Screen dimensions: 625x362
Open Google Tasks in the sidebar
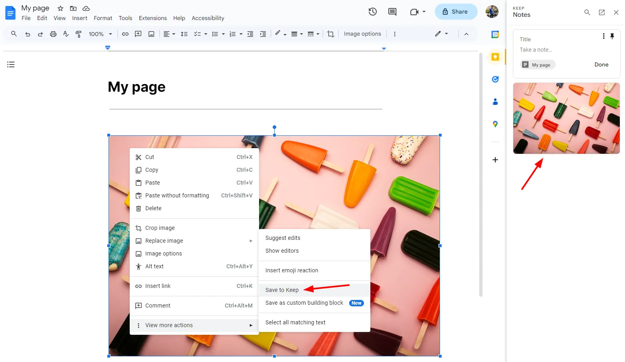click(x=495, y=79)
